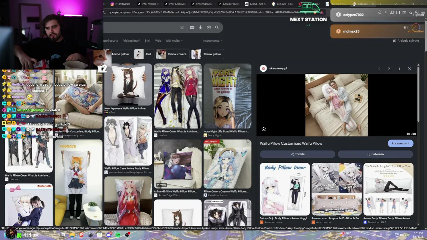Viewport: 427px width, 240px height.
Task: Close the image preview panel
Action: (409, 68)
